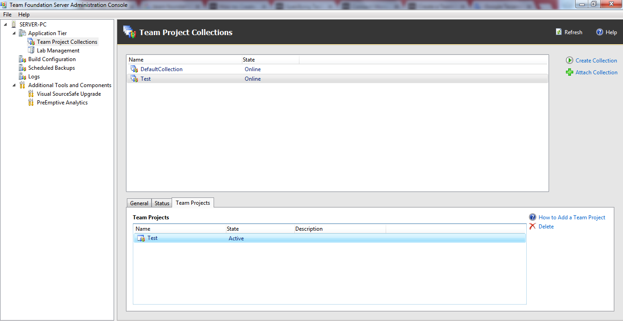Click the Team Project Collections tree icon
The height and width of the screenshot is (321, 623).
tap(31, 41)
